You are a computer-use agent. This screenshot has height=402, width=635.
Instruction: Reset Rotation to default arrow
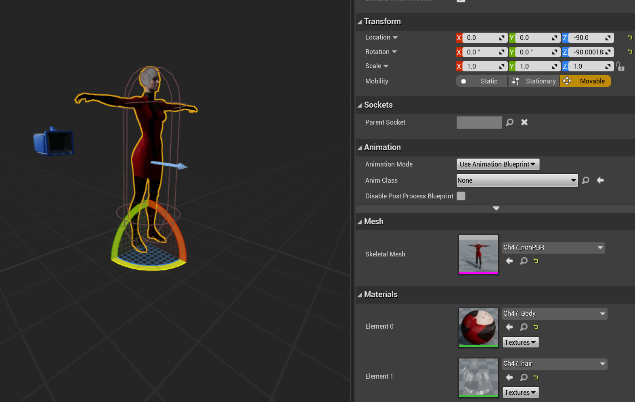click(x=630, y=52)
